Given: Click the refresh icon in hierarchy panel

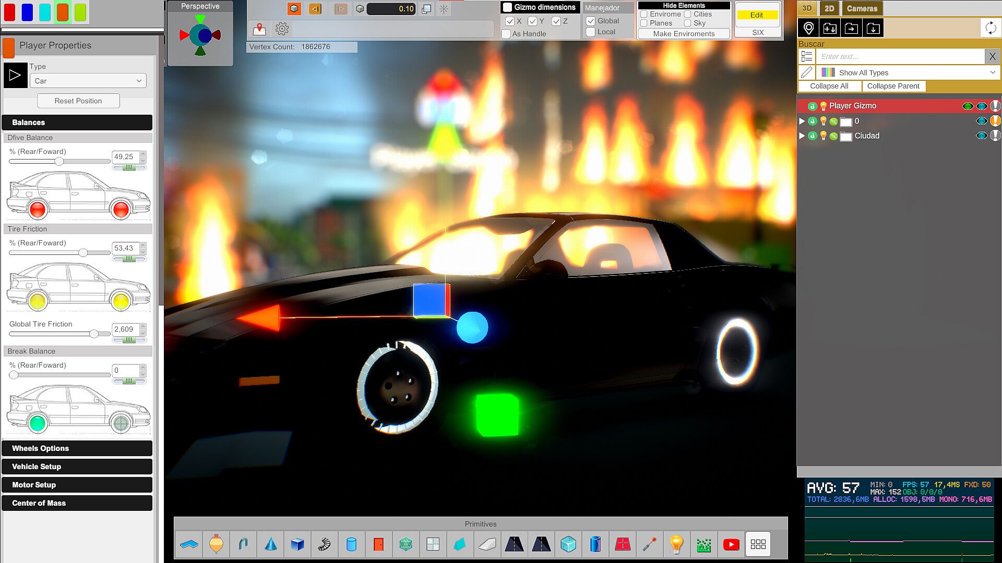Looking at the screenshot, I should tap(990, 28).
